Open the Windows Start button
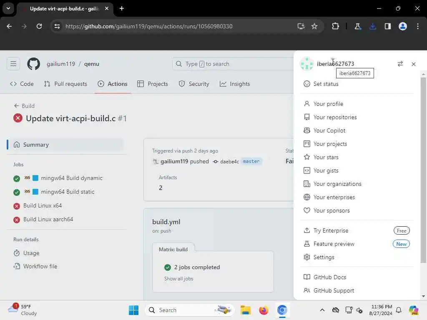The image size is (427, 320). coord(133,310)
